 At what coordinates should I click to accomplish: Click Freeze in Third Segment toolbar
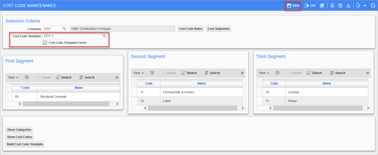pos(294,73)
